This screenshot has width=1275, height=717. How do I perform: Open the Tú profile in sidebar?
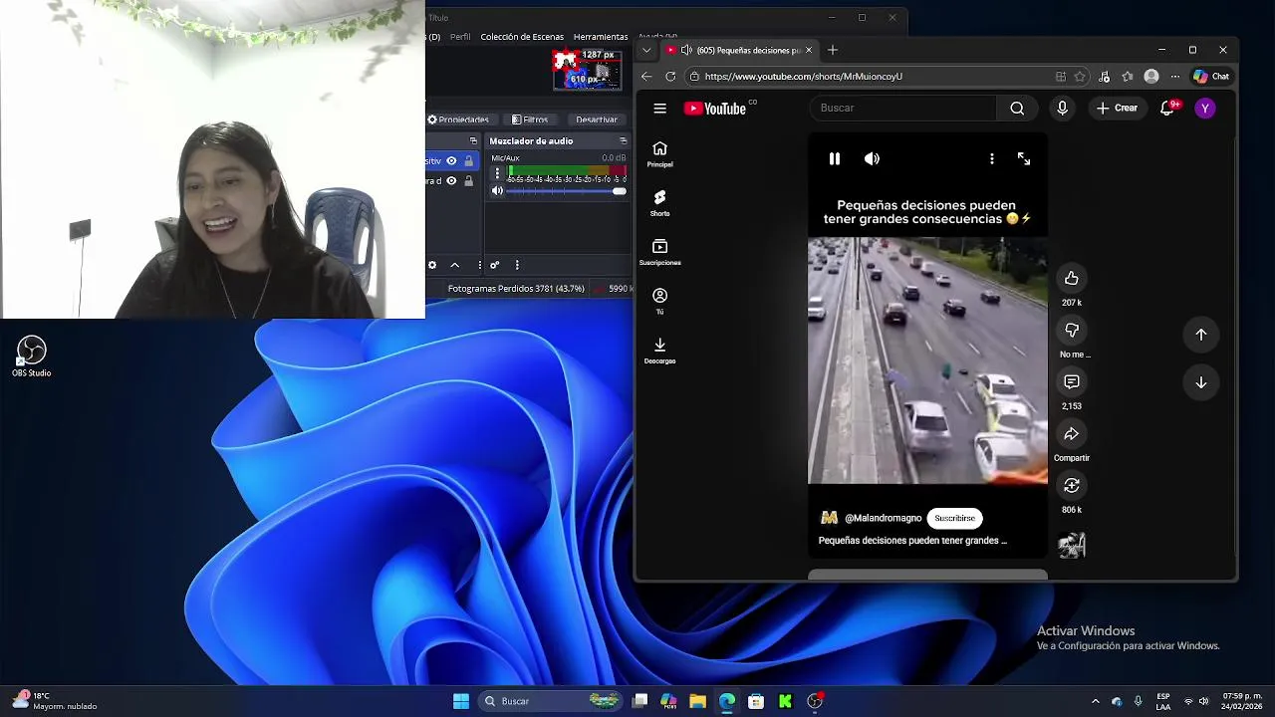[x=659, y=301]
